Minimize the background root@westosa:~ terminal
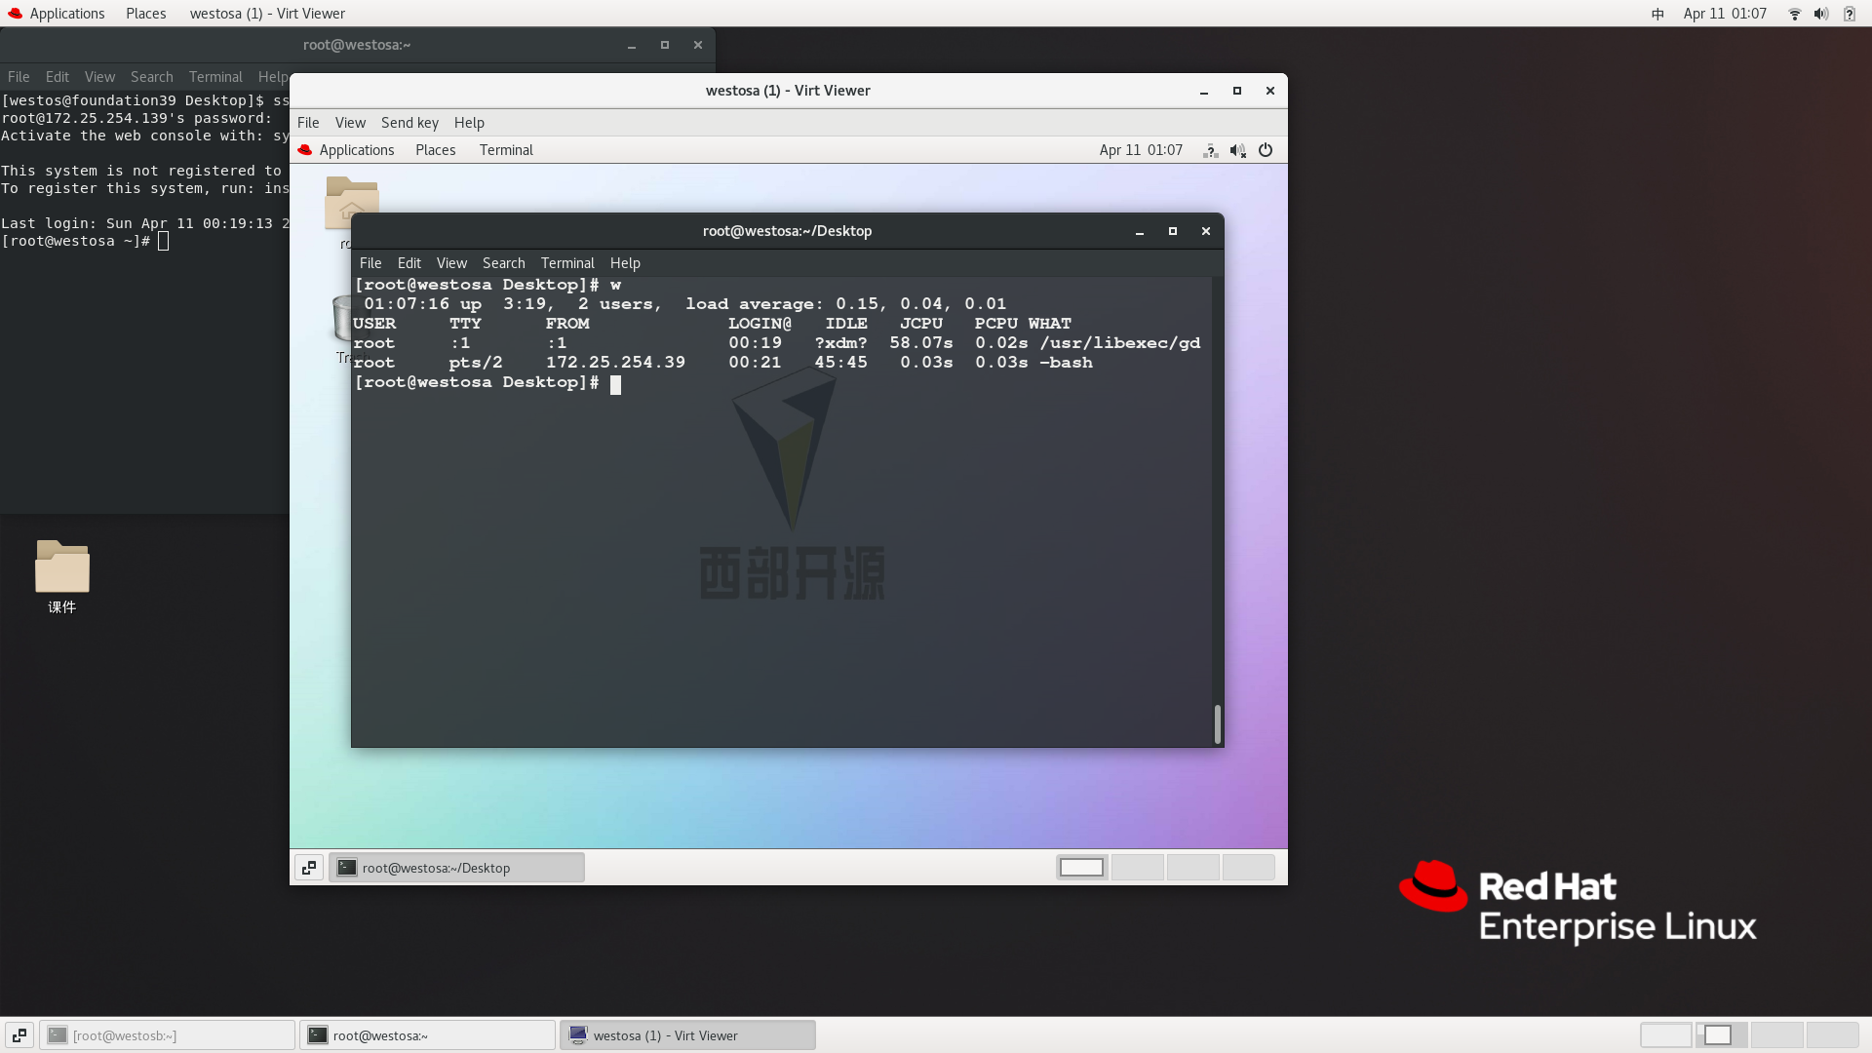The height and width of the screenshot is (1053, 1872). coord(632,45)
